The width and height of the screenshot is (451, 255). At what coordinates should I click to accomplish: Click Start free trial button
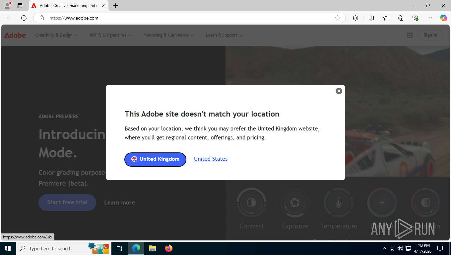(67, 202)
